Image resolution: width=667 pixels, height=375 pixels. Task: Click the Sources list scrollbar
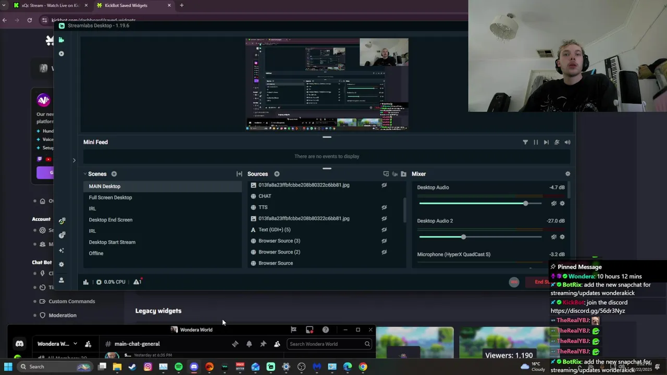click(x=404, y=210)
